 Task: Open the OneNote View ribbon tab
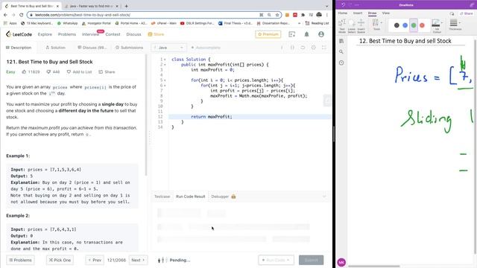point(386,13)
